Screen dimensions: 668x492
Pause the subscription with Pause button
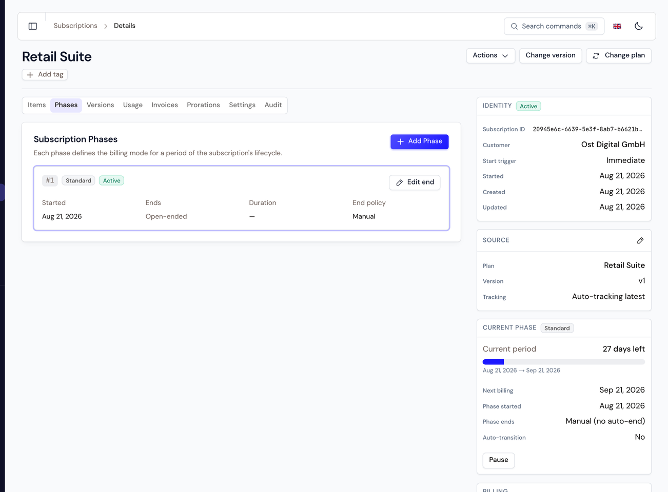[499, 460]
